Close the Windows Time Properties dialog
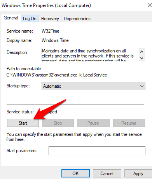The width and height of the screenshot is (152, 179). (150, 5)
